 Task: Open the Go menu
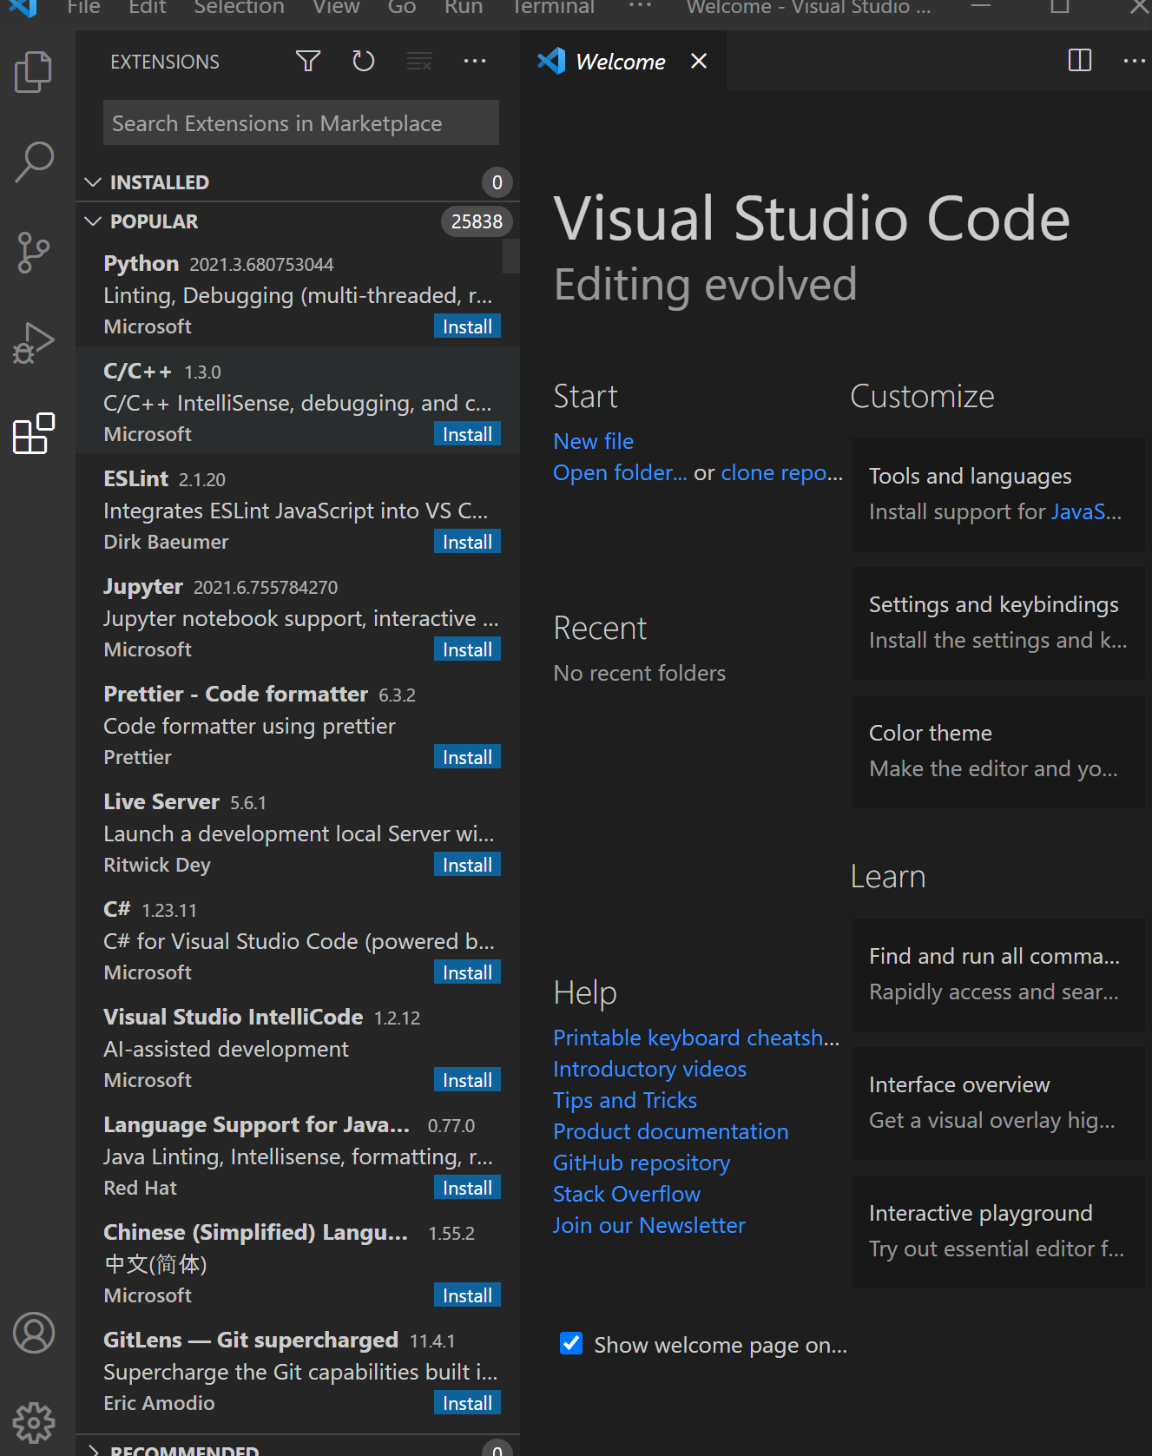pos(402,8)
